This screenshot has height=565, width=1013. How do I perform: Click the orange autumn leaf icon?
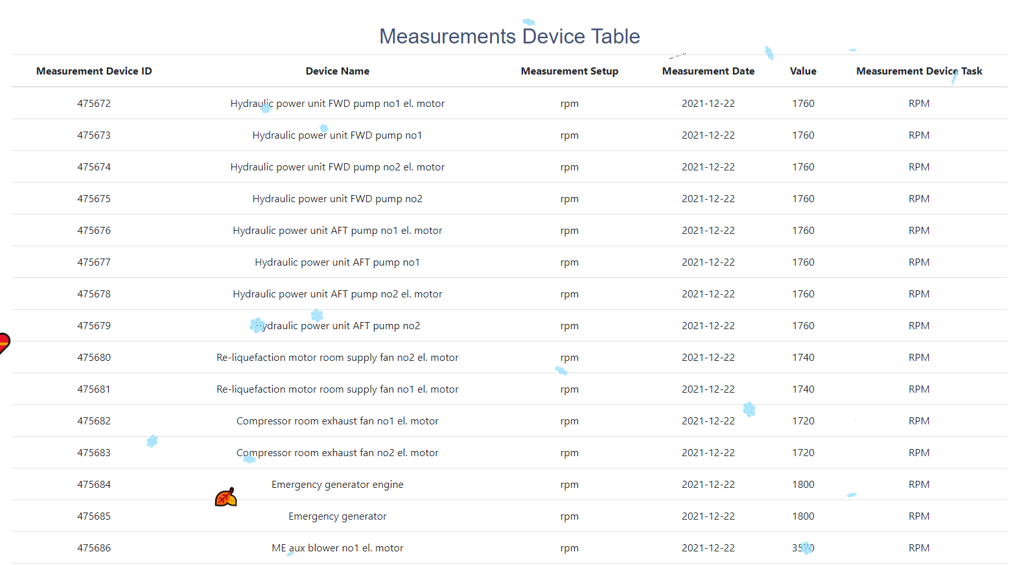tap(226, 497)
